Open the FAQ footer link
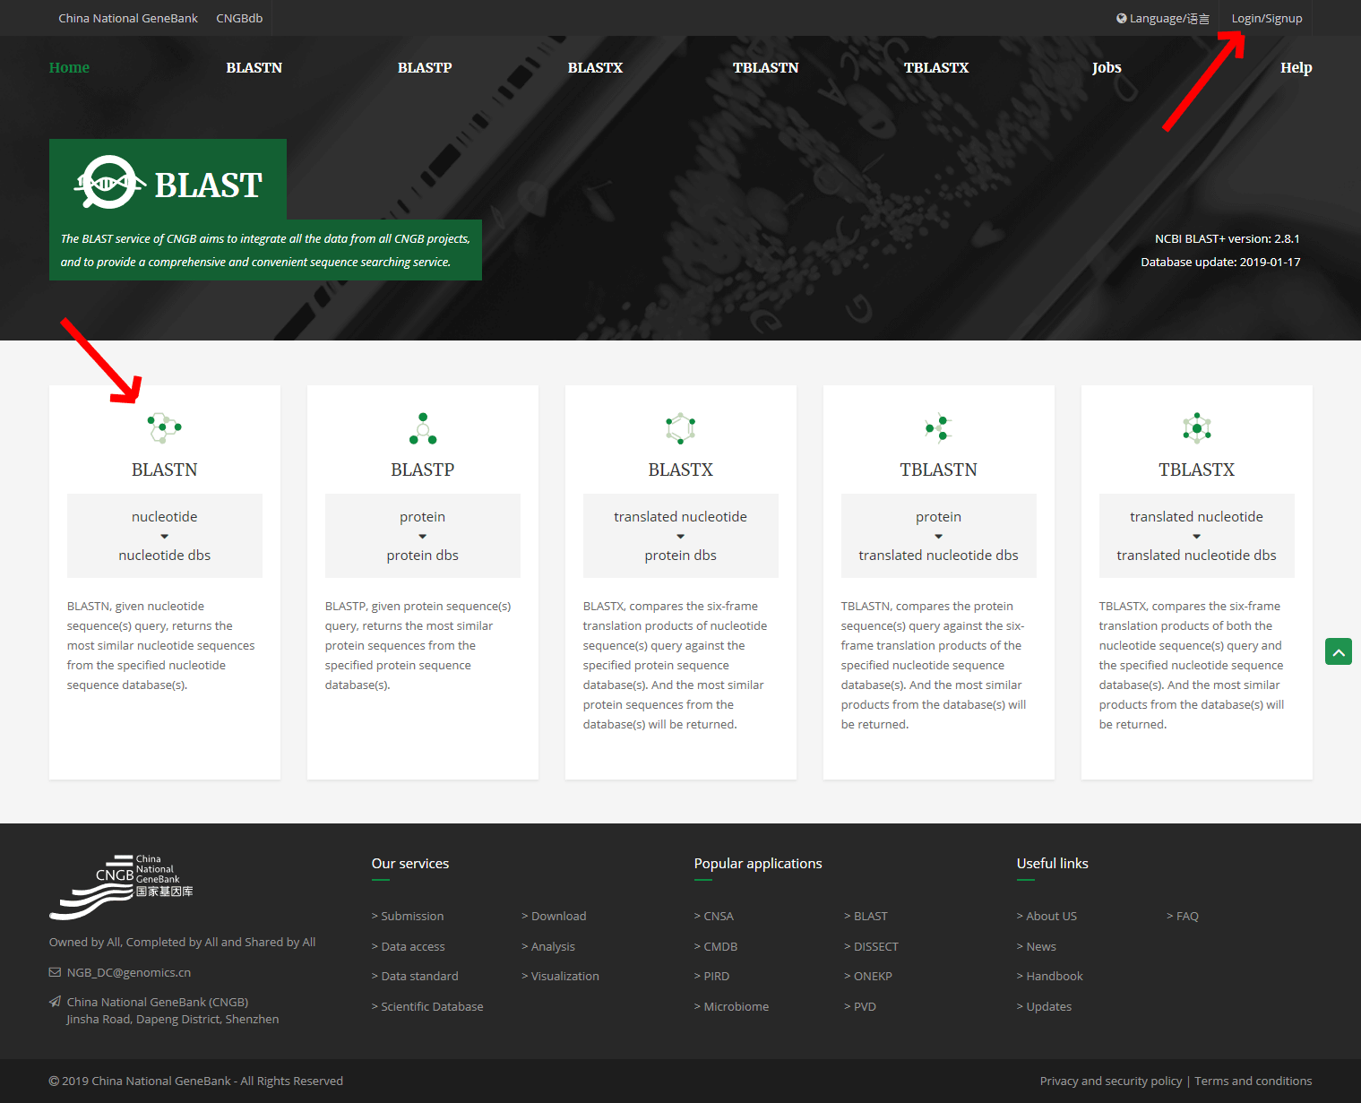 pos(1183,916)
